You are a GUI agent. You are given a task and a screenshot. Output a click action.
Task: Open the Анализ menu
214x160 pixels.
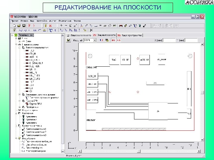tap(53, 21)
